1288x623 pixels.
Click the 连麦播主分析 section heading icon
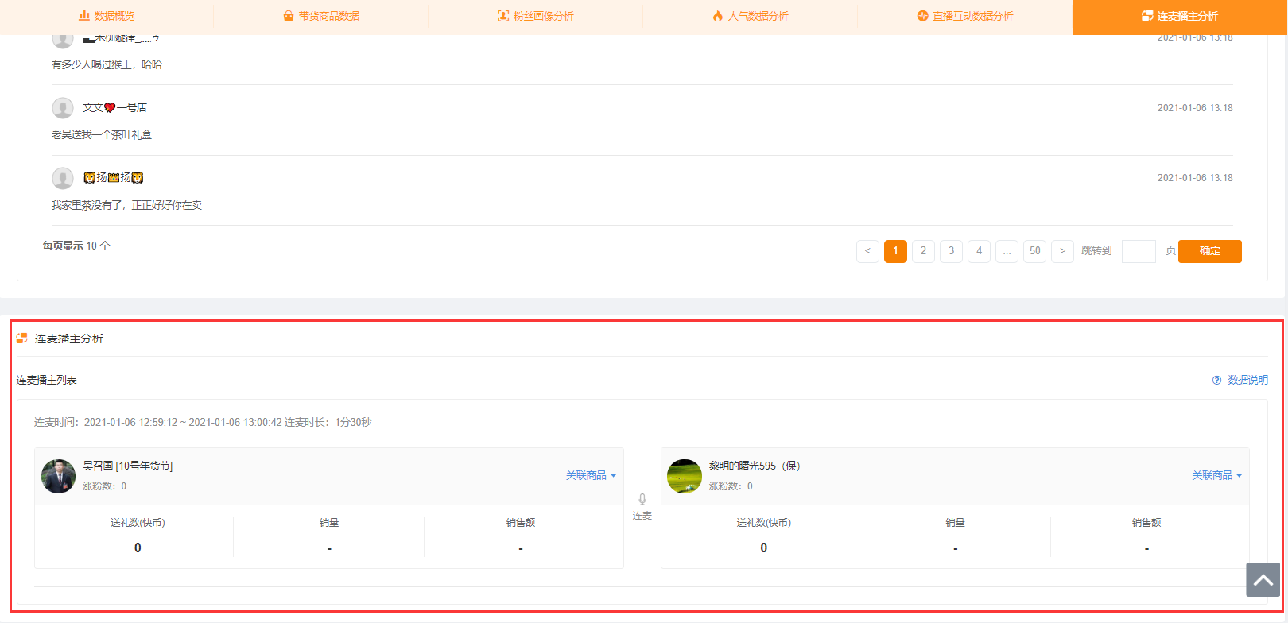(x=22, y=339)
